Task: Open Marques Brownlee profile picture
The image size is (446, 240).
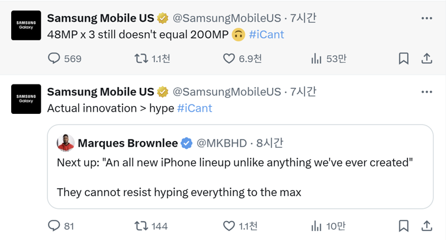Action: (x=66, y=143)
